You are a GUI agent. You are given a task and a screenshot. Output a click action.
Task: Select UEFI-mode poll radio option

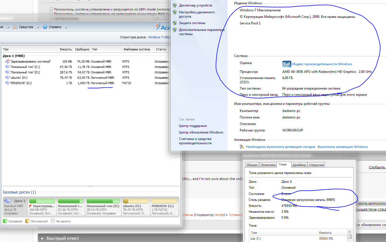pyautogui.click(x=51, y=9)
